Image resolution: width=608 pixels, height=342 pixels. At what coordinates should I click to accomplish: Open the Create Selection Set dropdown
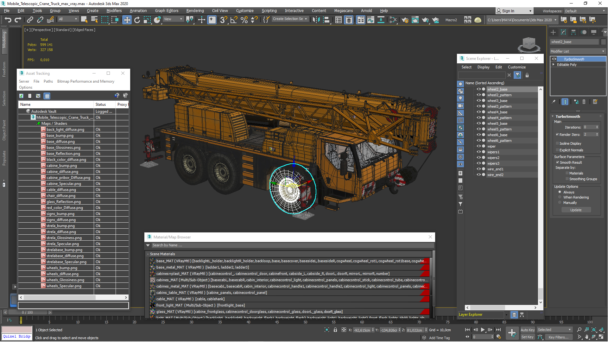pyautogui.click(x=290, y=19)
